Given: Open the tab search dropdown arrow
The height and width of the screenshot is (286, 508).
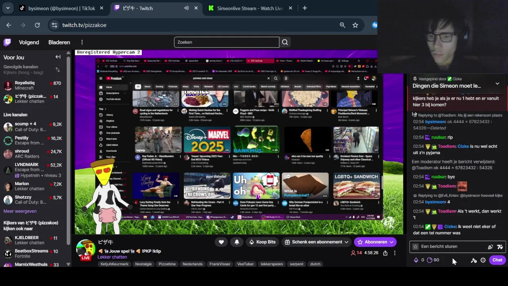Looking at the screenshot, I should (8, 8).
